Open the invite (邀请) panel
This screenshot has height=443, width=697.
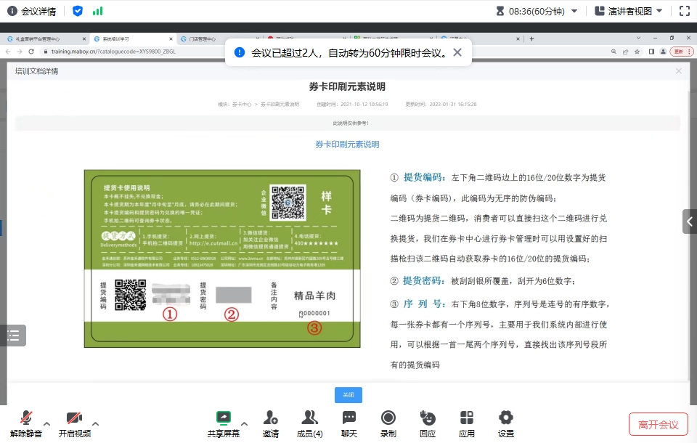click(x=271, y=418)
